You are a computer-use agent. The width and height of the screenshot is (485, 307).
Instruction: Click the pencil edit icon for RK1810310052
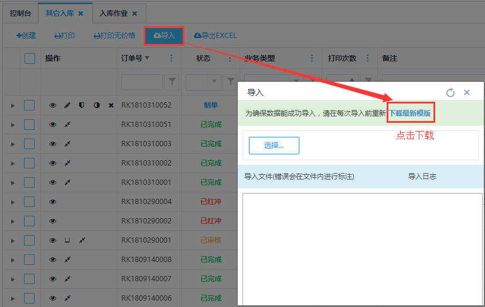67,105
